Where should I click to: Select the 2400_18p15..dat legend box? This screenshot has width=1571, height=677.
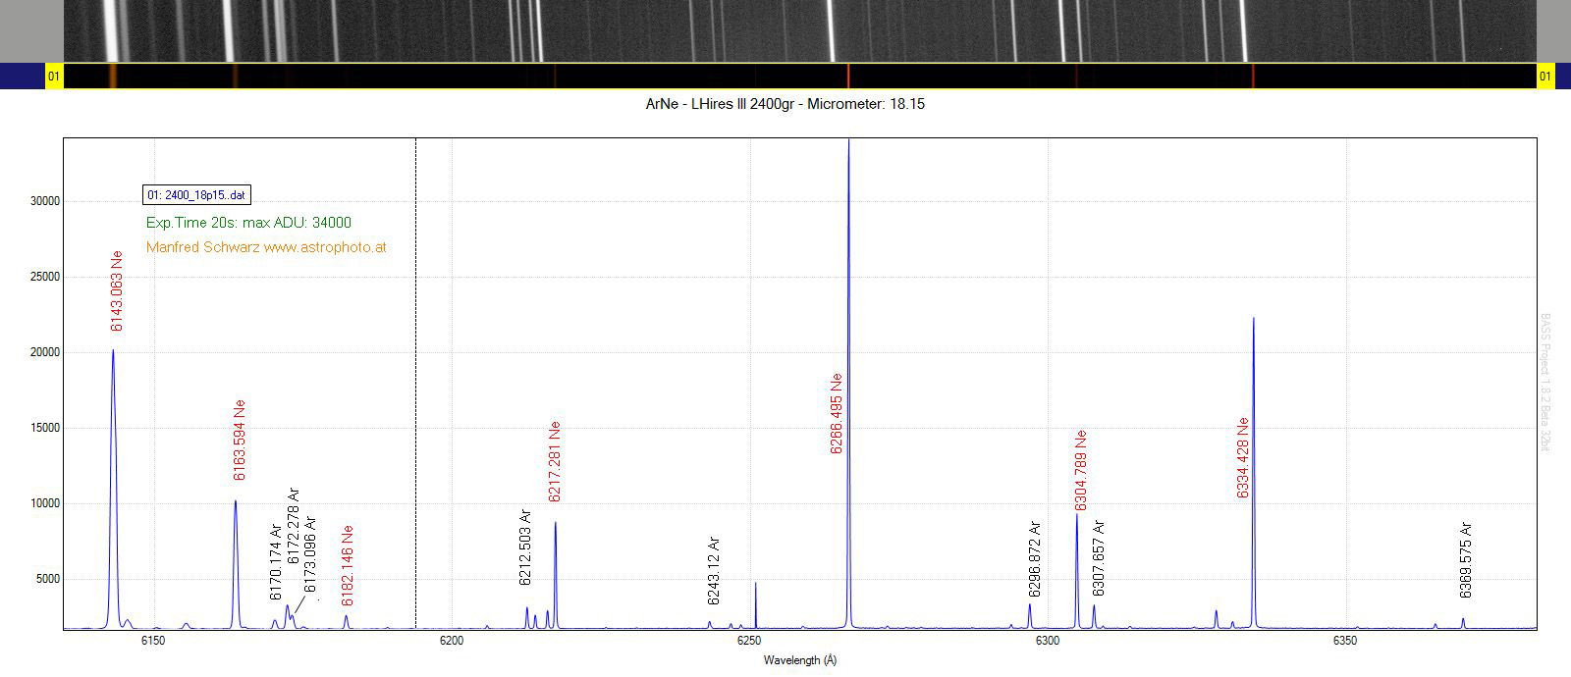click(x=197, y=195)
